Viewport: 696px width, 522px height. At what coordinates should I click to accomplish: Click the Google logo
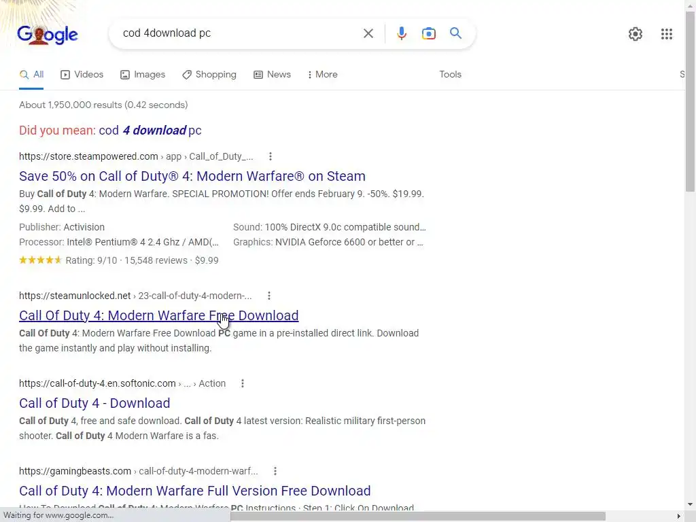48,35
